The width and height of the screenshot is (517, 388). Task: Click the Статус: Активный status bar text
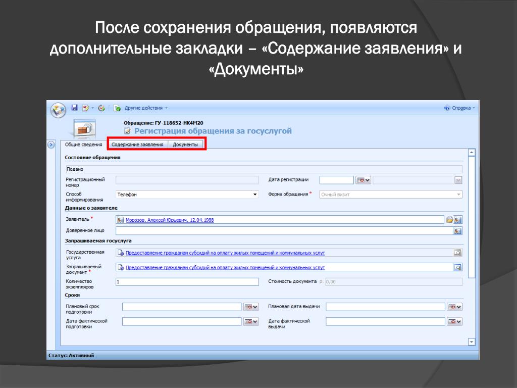pyautogui.click(x=71, y=355)
